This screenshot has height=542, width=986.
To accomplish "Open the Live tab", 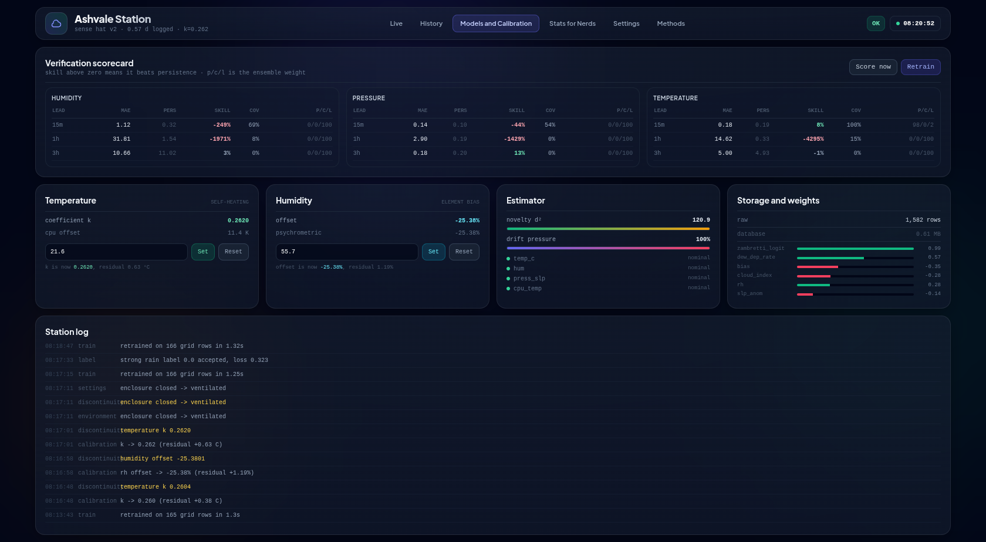I will (396, 23).
